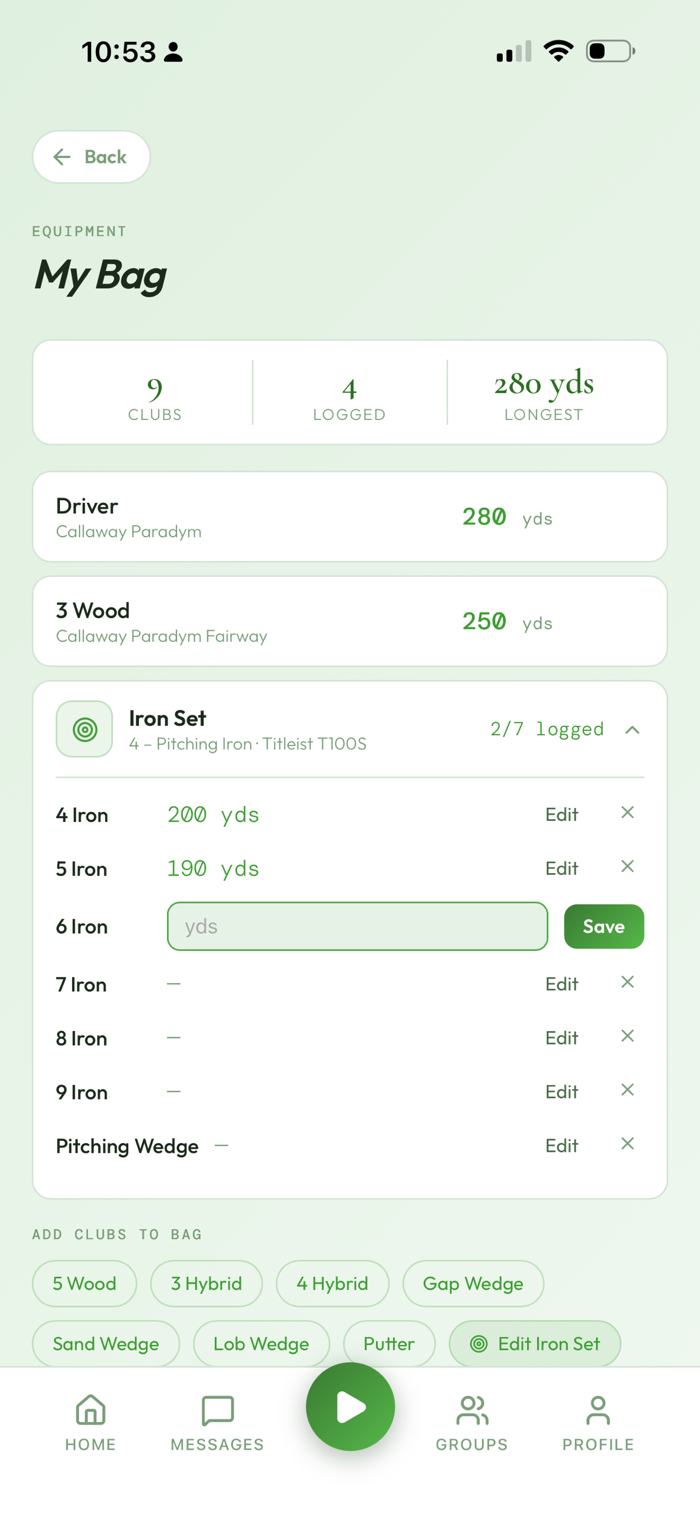700x1515 pixels.
Task: Add 5 Wood to bag
Action: [x=85, y=1283]
